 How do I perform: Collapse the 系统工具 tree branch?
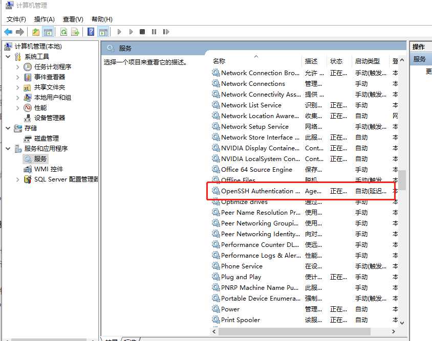coord(8,56)
